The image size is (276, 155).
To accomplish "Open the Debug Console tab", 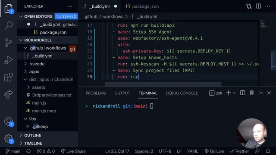I will click(x=182, y=93).
